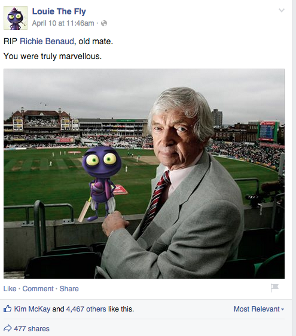Viewport: 296px width, 336px height.
Task: Expand the Most Relevant comment sorting dropdown
Action: pyautogui.click(x=259, y=309)
